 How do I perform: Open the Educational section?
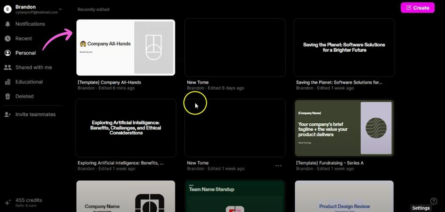(x=29, y=82)
